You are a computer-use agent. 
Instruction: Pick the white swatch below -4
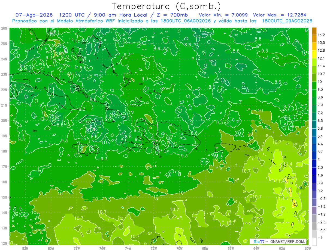click(314, 241)
